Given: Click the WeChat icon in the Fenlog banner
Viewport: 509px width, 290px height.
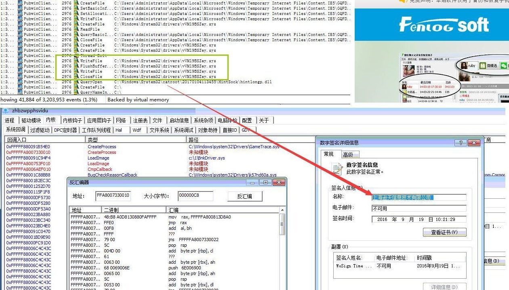Looking at the screenshot, I should pyautogui.click(x=503, y=65).
